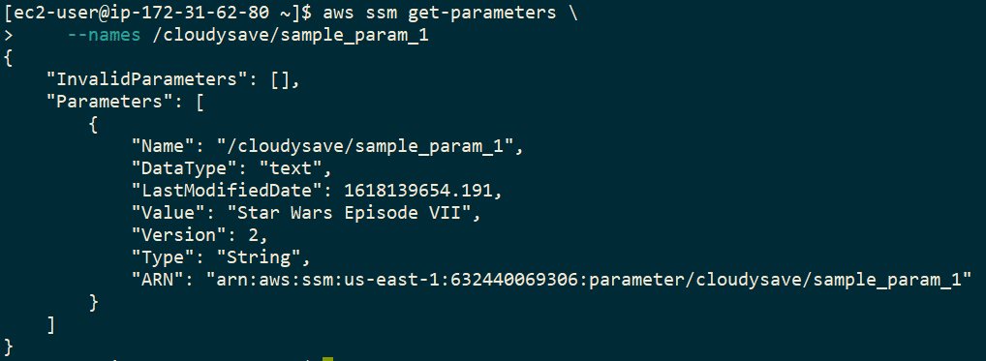
Task: Click the "ARN" key
Action: (157, 280)
